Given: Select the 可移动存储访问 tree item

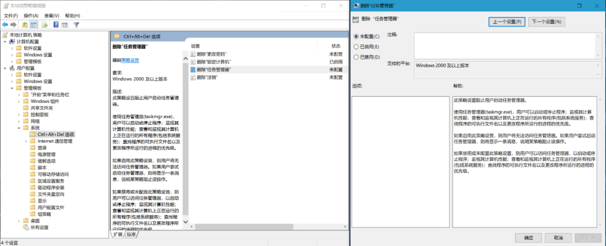Looking at the screenshot, I should [53, 174].
